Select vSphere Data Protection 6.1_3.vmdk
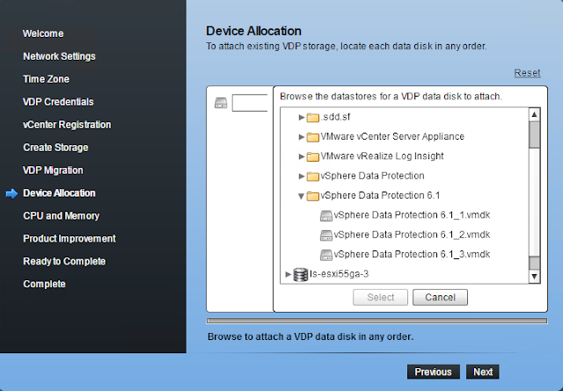Image resolution: width=563 pixels, height=391 pixels. pyautogui.click(x=412, y=254)
